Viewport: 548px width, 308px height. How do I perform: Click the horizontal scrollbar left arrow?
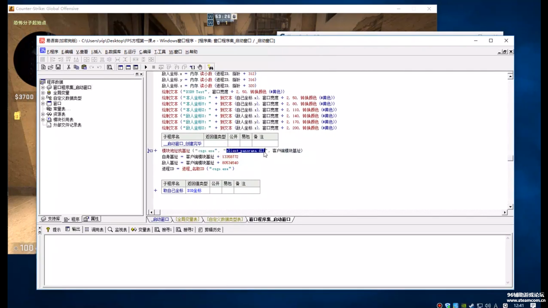[151, 212]
